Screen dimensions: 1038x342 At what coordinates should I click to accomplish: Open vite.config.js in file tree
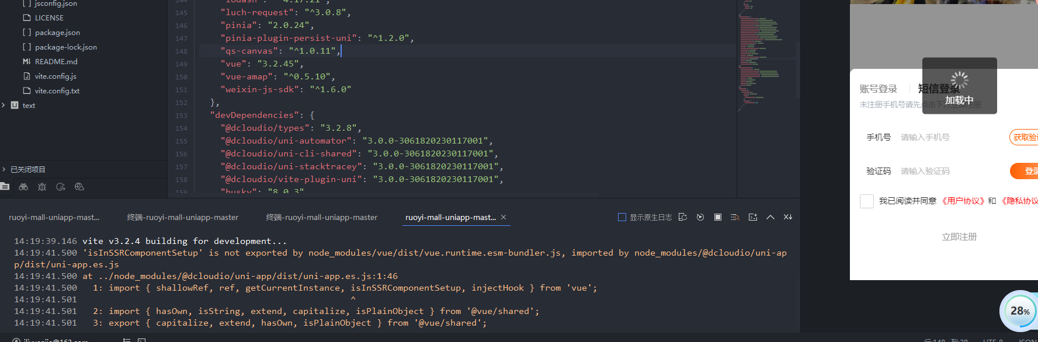click(55, 76)
